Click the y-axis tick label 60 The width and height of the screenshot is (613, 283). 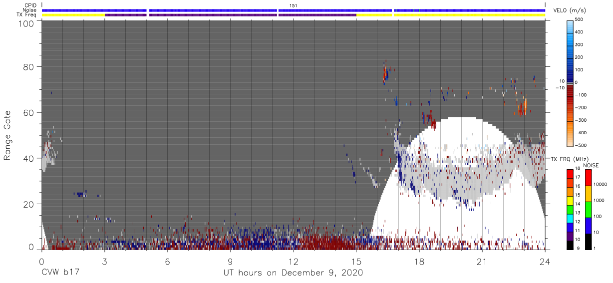[29, 112]
